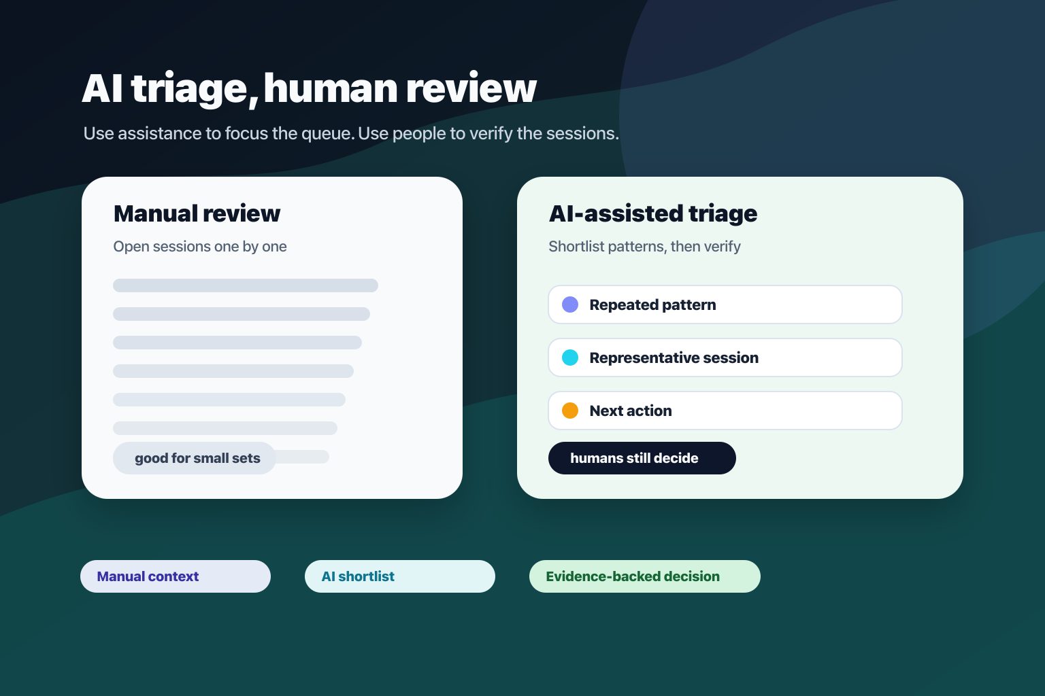Click the humans still decide pill
The height and width of the screenshot is (696, 1045).
coord(642,458)
